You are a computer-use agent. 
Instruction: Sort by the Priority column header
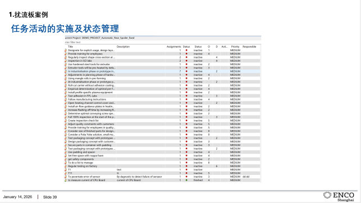[x=235, y=47]
